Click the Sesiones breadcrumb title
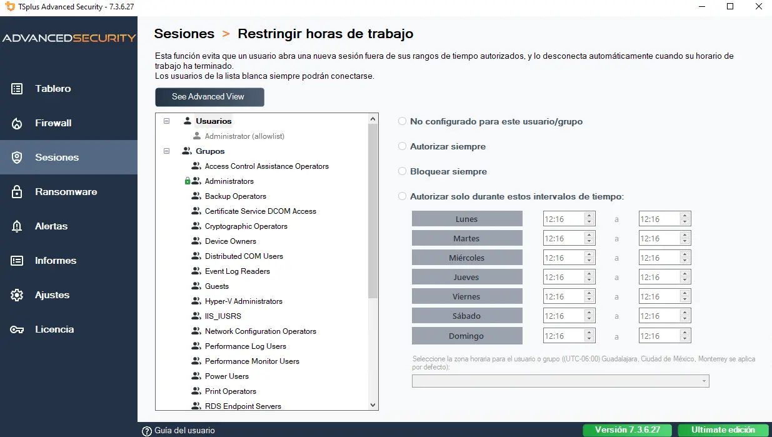The height and width of the screenshot is (437, 772). pos(184,34)
